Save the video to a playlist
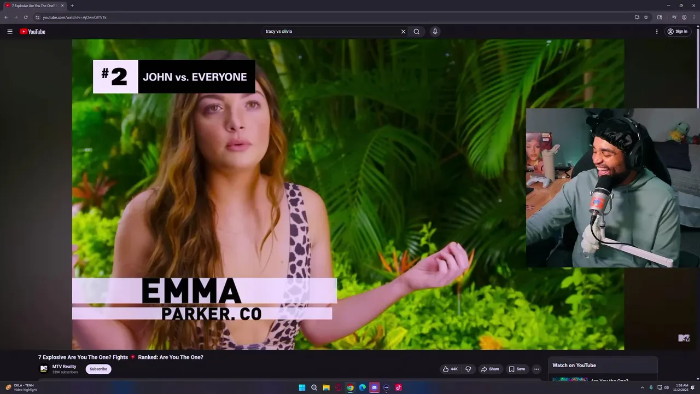 (517, 369)
